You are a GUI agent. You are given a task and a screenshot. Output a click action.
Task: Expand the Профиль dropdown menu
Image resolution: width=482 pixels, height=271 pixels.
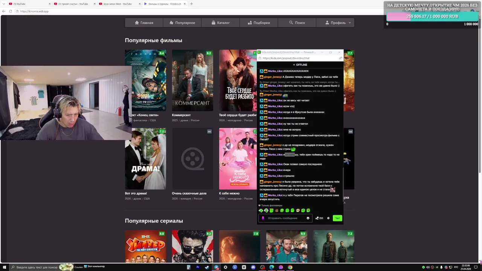[x=335, y=23]
